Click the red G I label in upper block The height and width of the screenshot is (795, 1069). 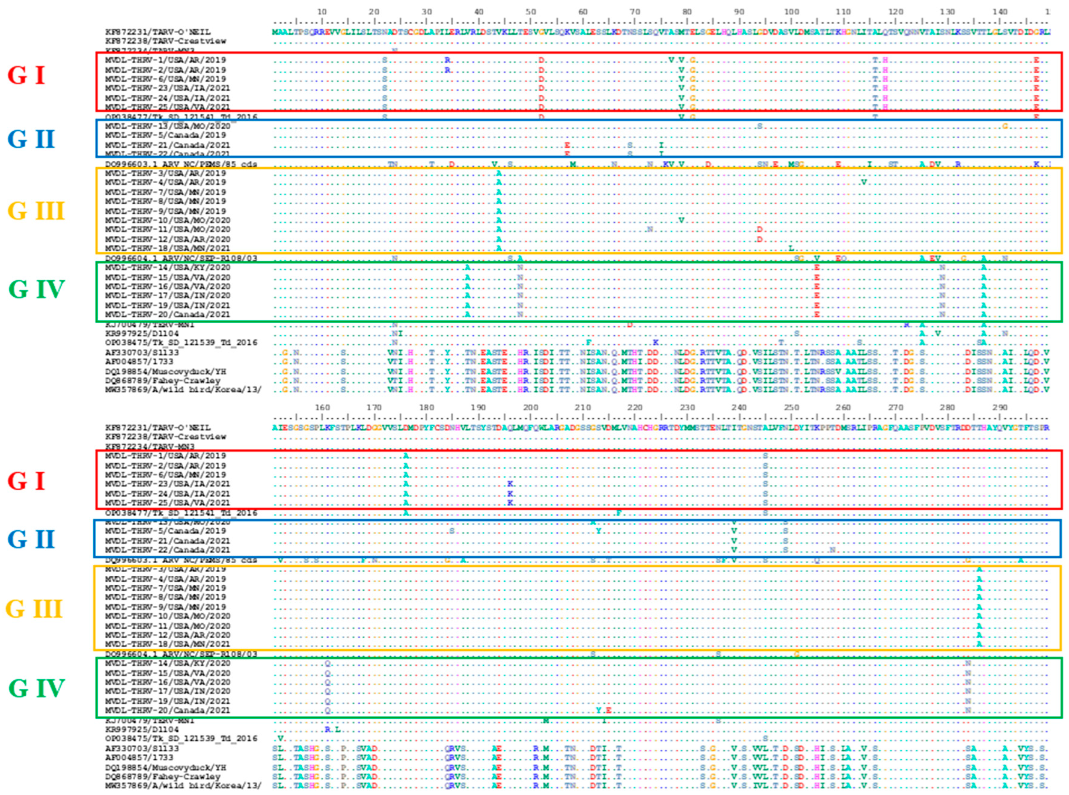point(26,76)
